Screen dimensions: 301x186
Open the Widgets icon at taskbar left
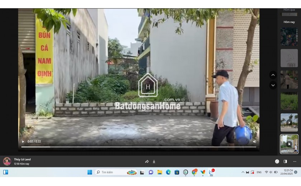6,172
